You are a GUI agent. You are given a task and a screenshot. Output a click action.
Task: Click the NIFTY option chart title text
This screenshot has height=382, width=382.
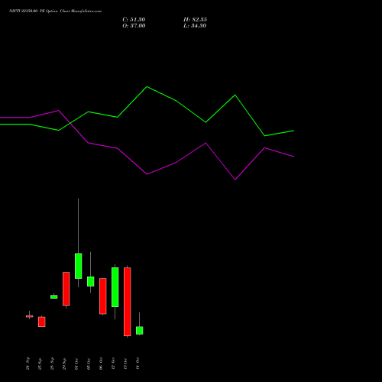[x=55, y=11]
